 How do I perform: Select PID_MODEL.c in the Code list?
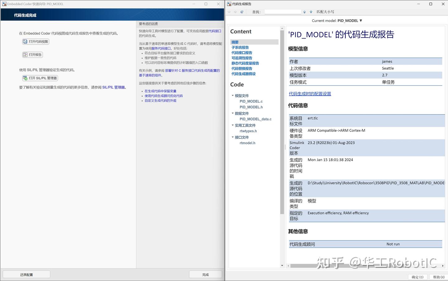click(x=251, y=101)
